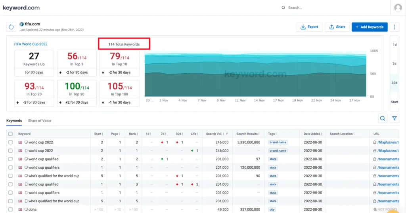The height and width of the screenshot is (213, 406).
Task: Click the NOT FOUND icon in doha row
Action: point(374,209)
